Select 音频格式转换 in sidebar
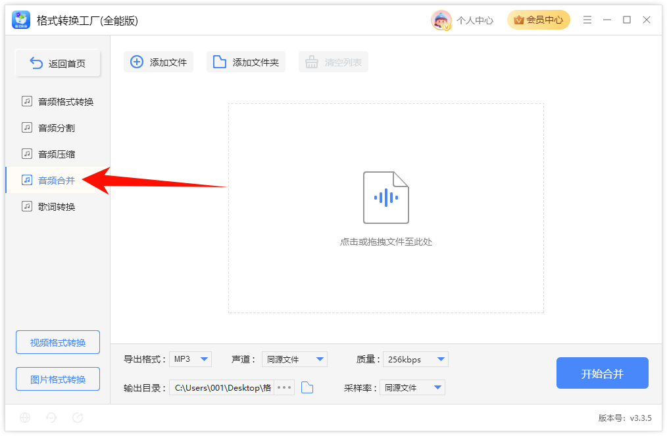The width and height of the screenshot is (667, 436). (x=57, y=102)
